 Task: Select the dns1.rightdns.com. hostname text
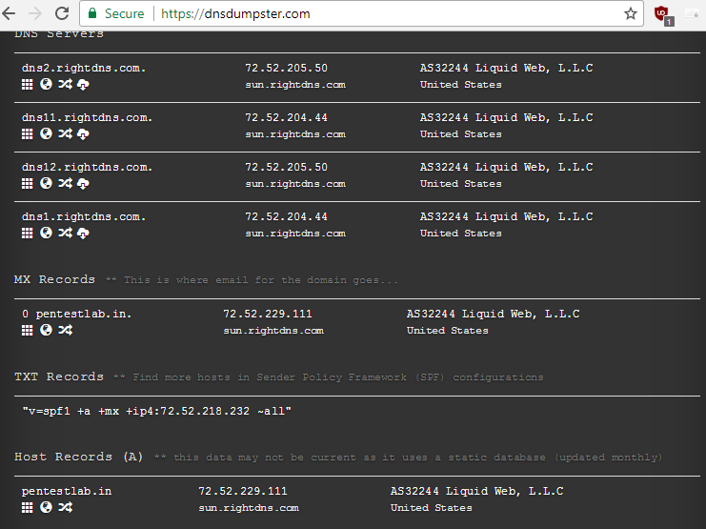(84, 216)
